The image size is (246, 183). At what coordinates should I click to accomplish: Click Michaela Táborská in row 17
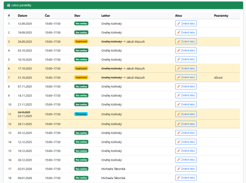click(x=113, y=169)
